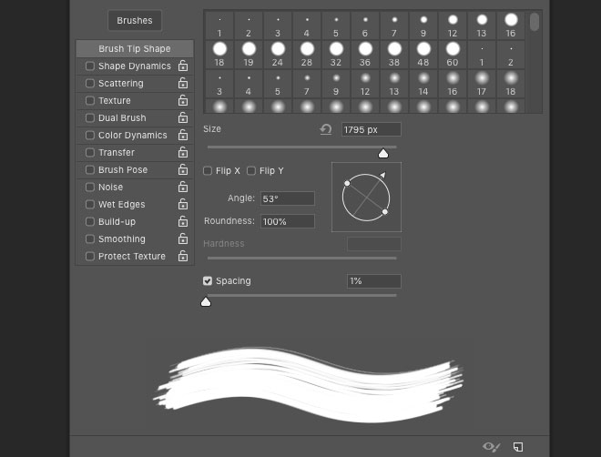Select the Dual Brush options row
The width and height of the screenshot is (601, 457).
coord(122,117)
